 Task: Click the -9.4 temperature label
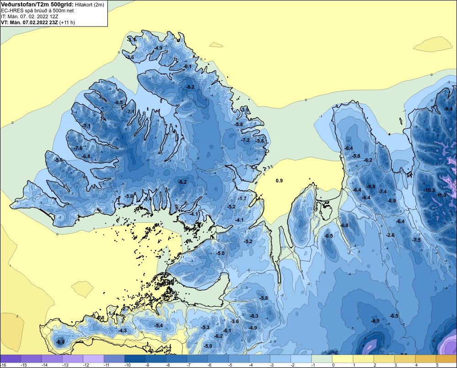tap(448, 109)
